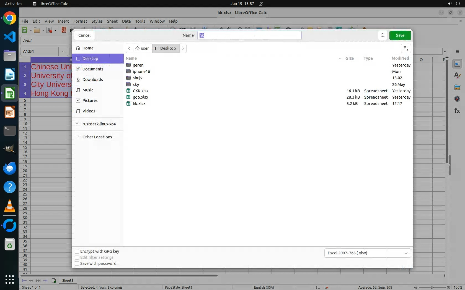Click the green Save button

point(400,35)
